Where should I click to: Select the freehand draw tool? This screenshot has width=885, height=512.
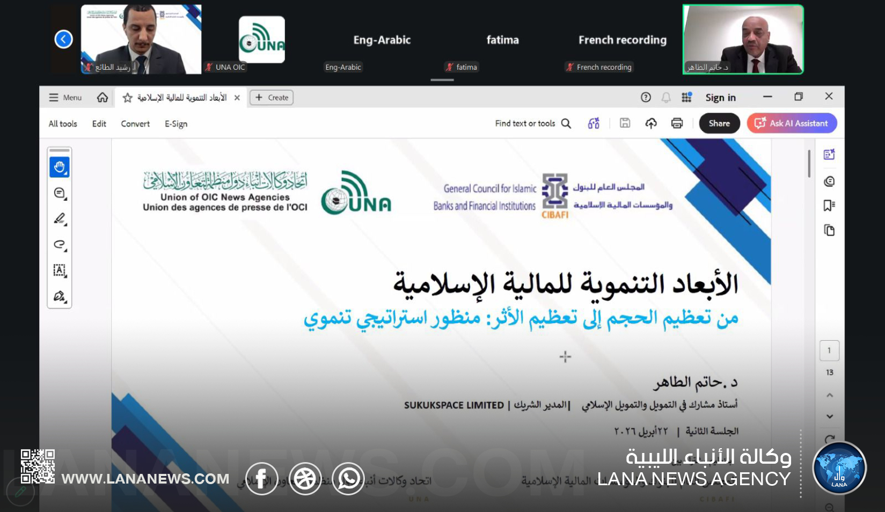(60, 245)
